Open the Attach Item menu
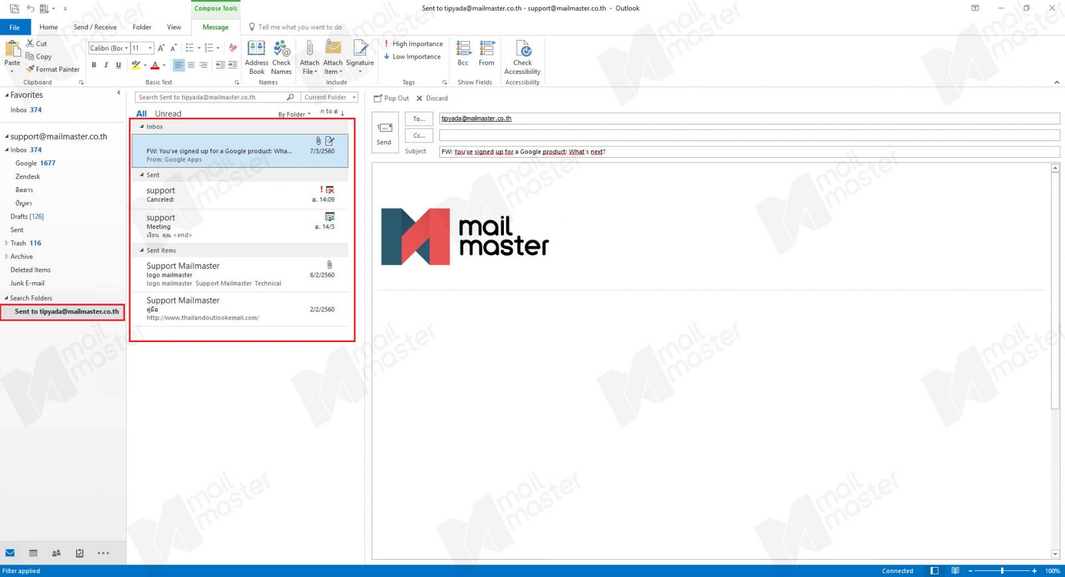This screenshot has height=577, width=1065. pos(333,57)
